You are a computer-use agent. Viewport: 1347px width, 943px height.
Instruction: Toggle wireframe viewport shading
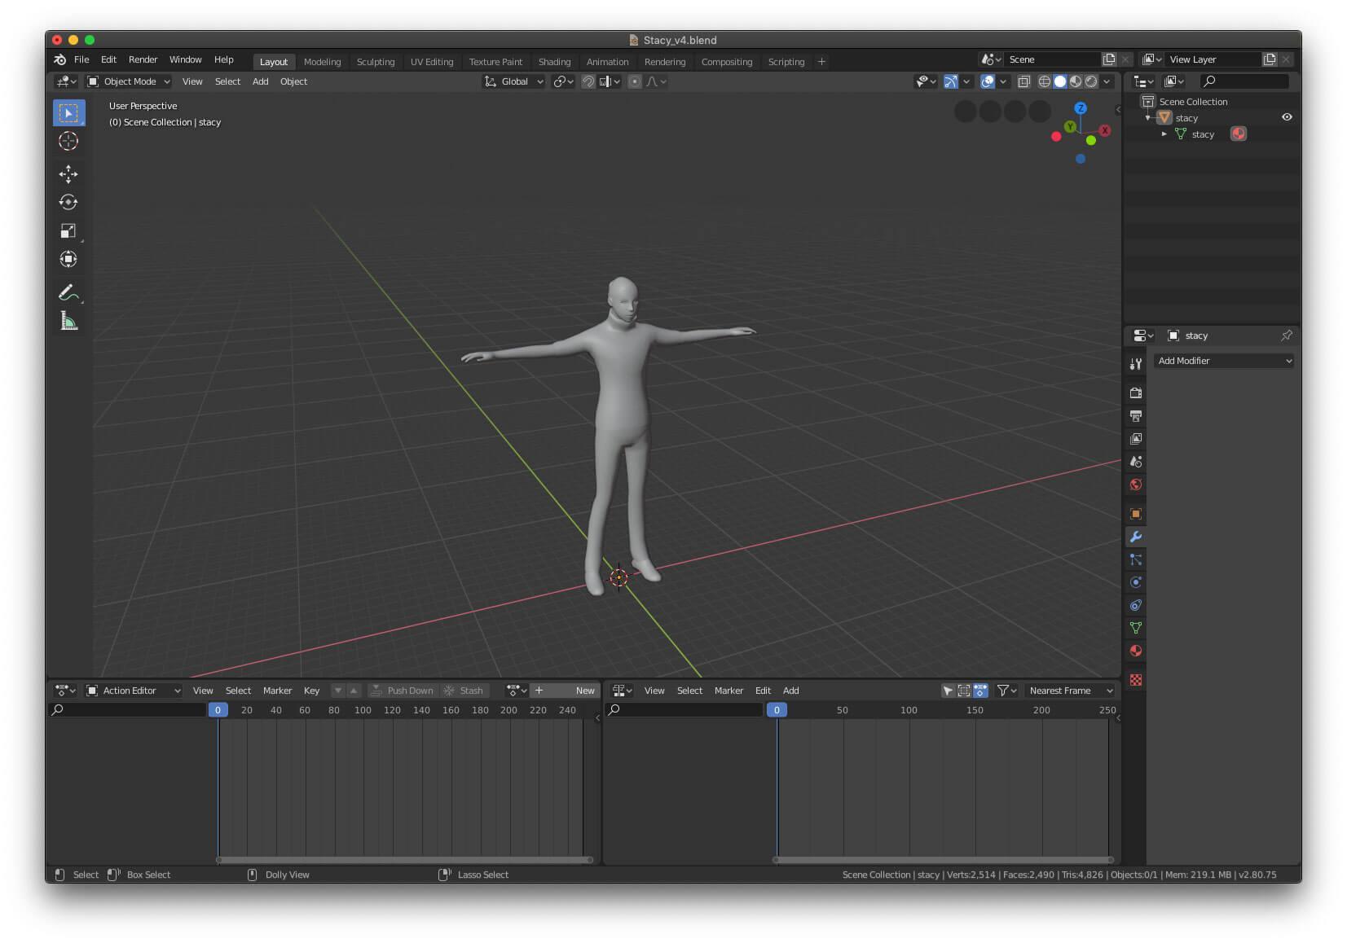[1045, 81]
